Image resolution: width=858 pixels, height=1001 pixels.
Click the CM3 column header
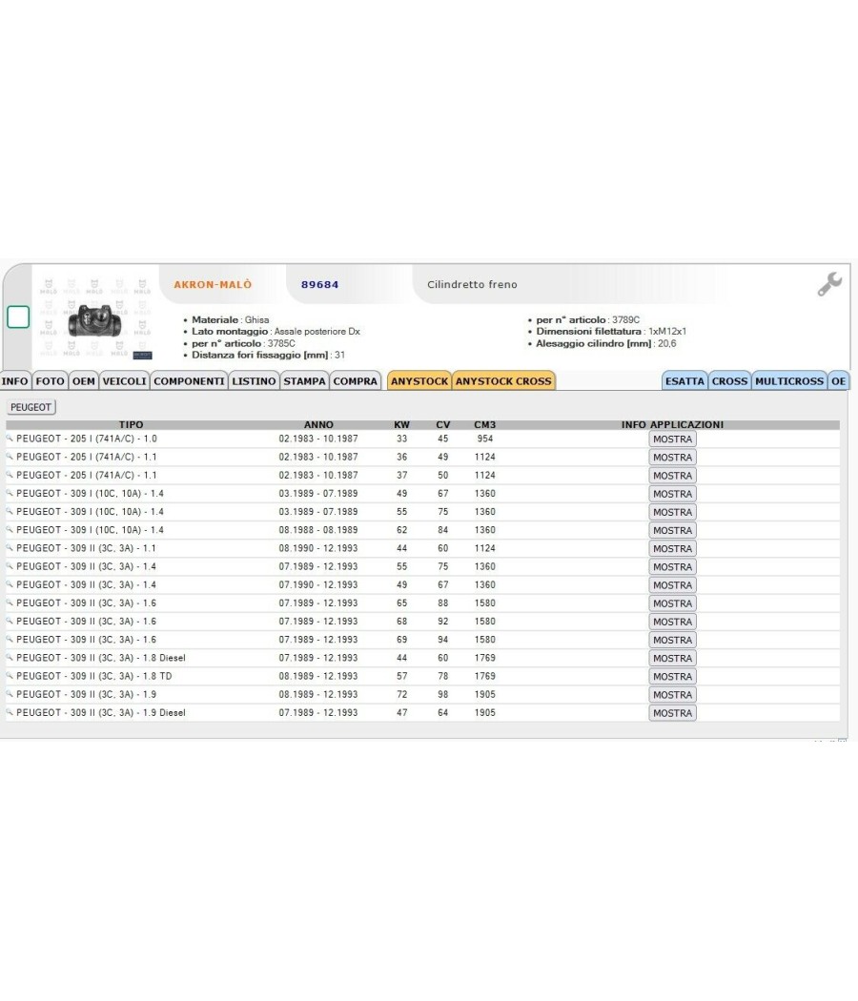pyautogui.click(x=484, y=424)
